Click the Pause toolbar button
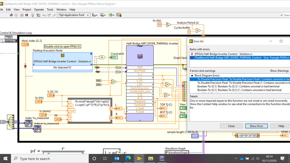The width and height of the screenshot is (290, 163). pyautogui.click(x=27, y=15)
